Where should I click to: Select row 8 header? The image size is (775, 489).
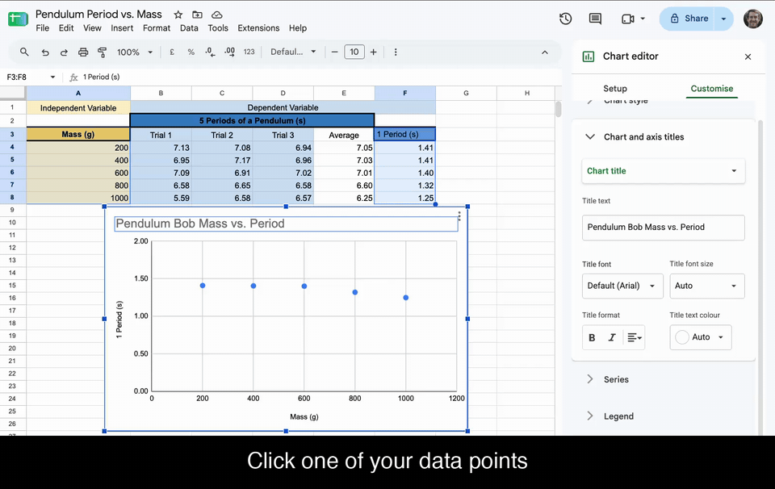[12, 198]
